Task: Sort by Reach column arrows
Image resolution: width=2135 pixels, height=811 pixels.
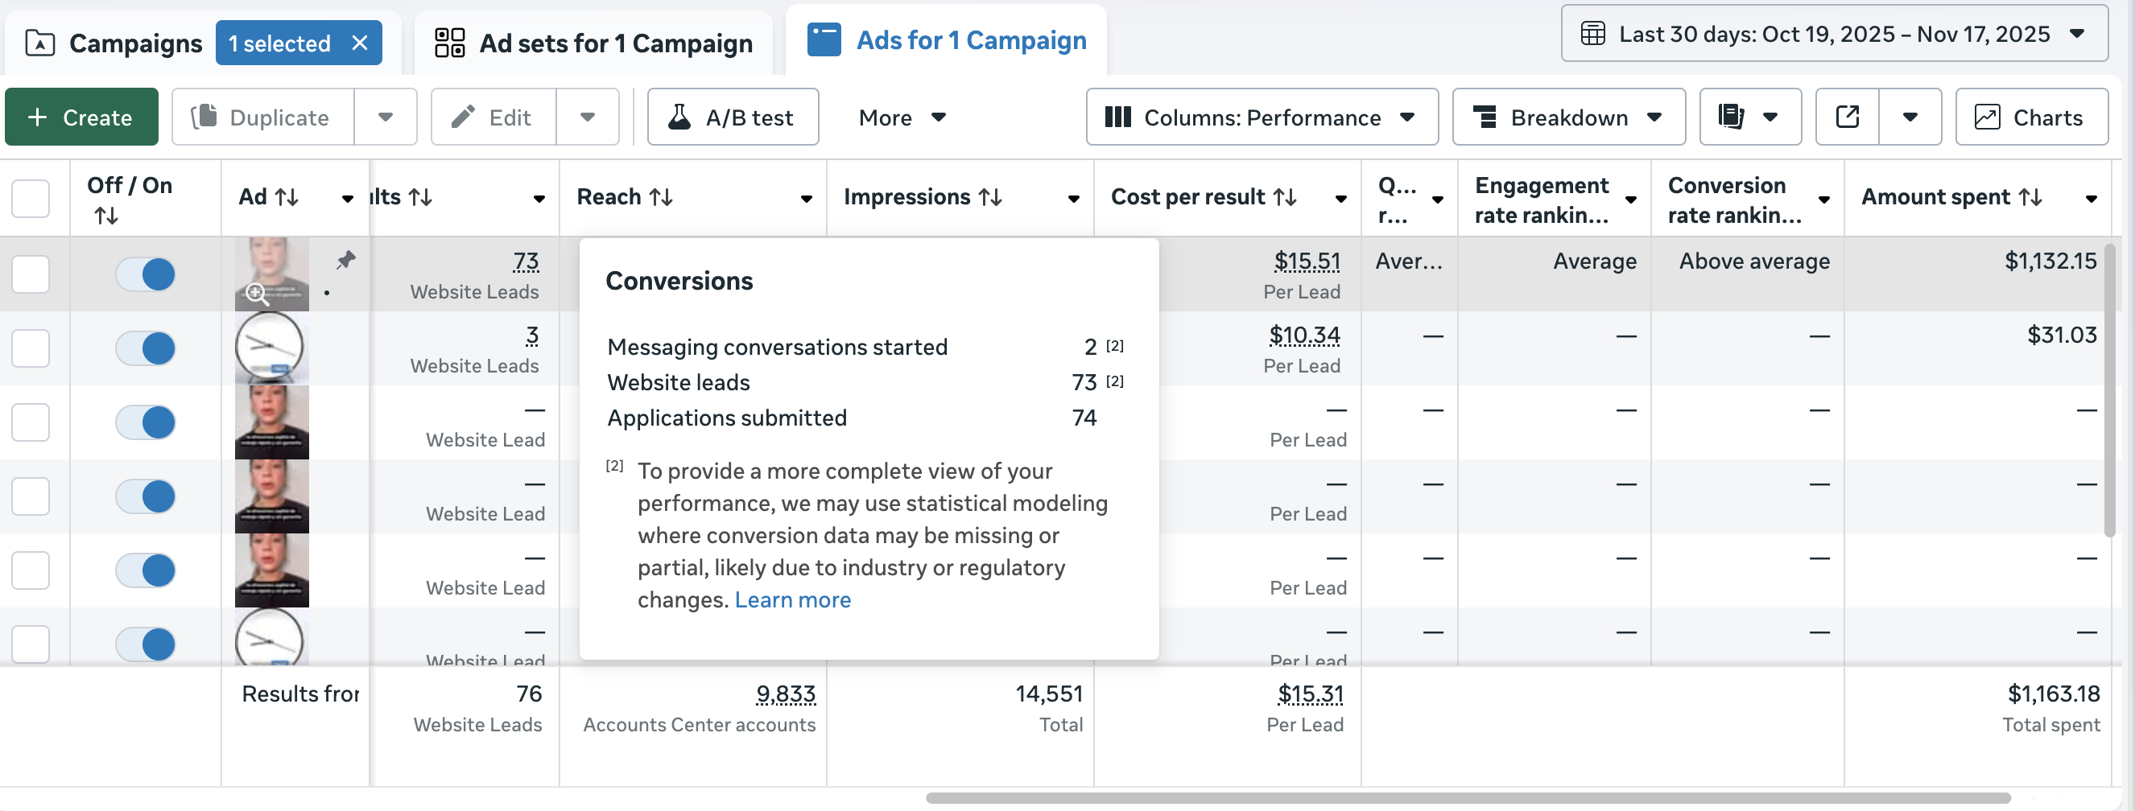Action: click(x=661, y=197)
